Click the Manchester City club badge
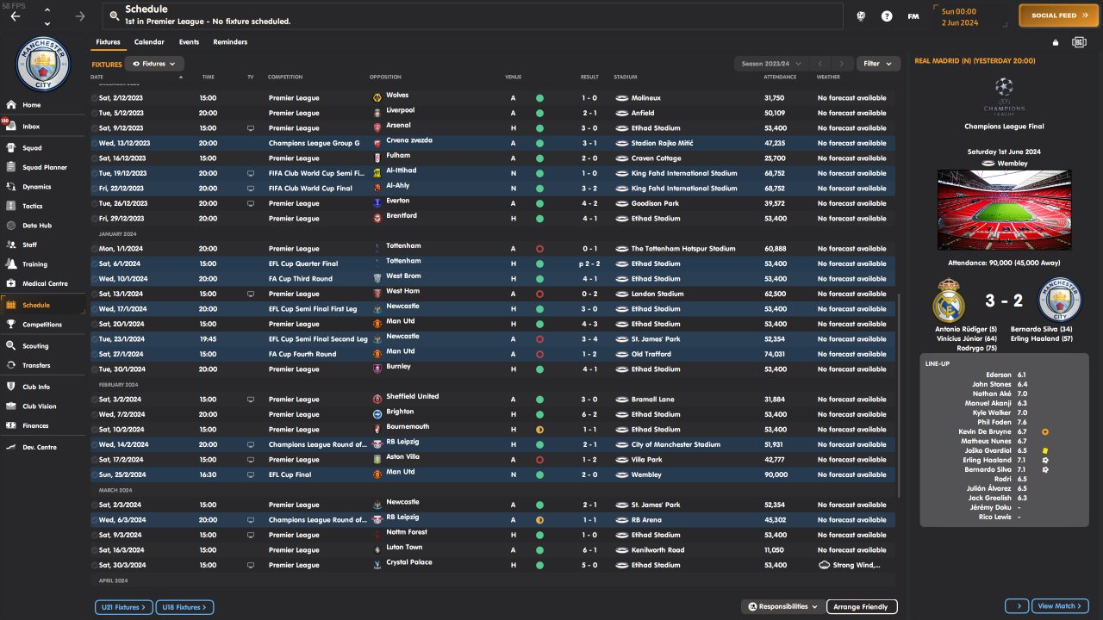 click(43, 63)
